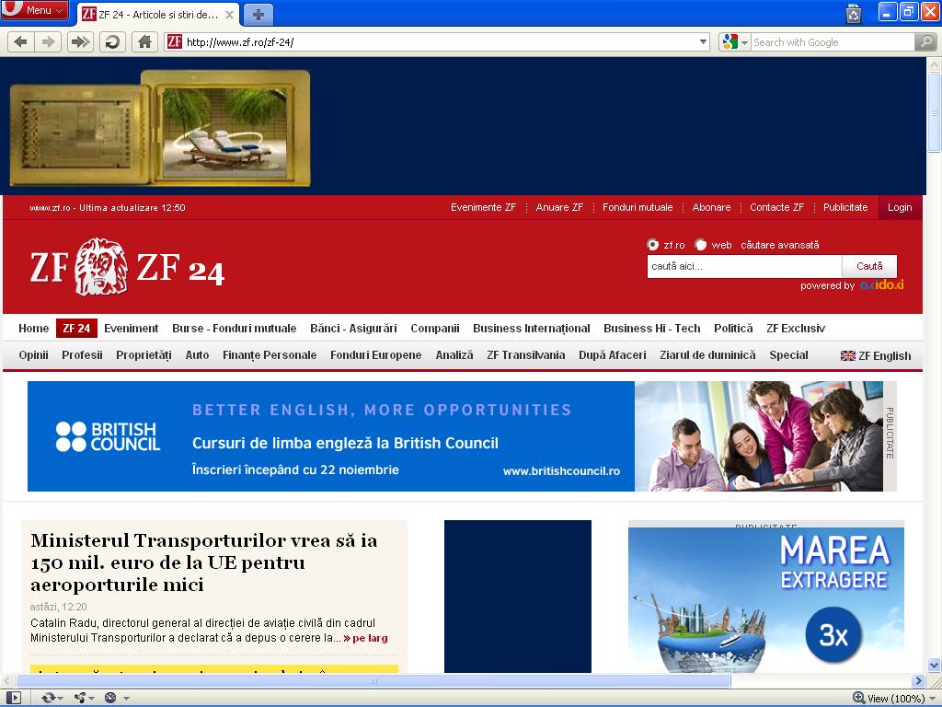The width and height of the screenshot is (942, 707).
Task: Open the căutare avansată link
Action: pos(780,245)
